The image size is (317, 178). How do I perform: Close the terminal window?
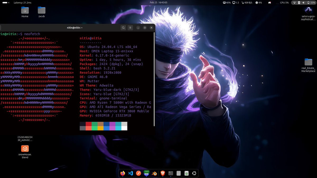pyautogui.click(x=151, y=27)
